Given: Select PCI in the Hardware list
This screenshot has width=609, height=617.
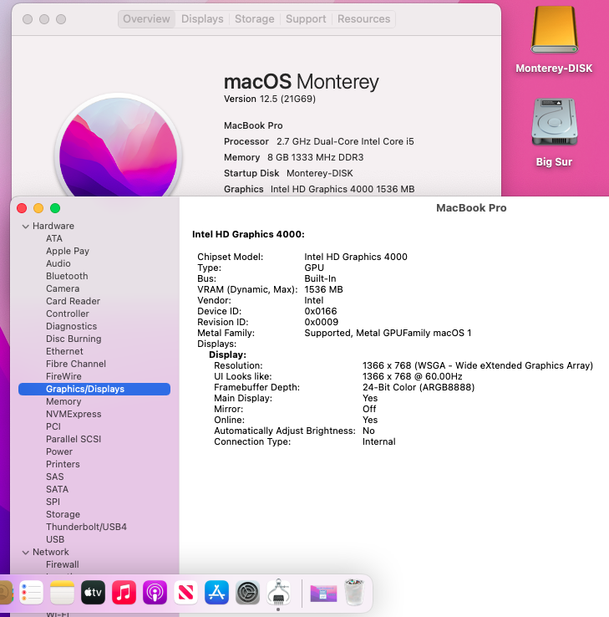Looking at the screenshot, I should pos(53,427).
